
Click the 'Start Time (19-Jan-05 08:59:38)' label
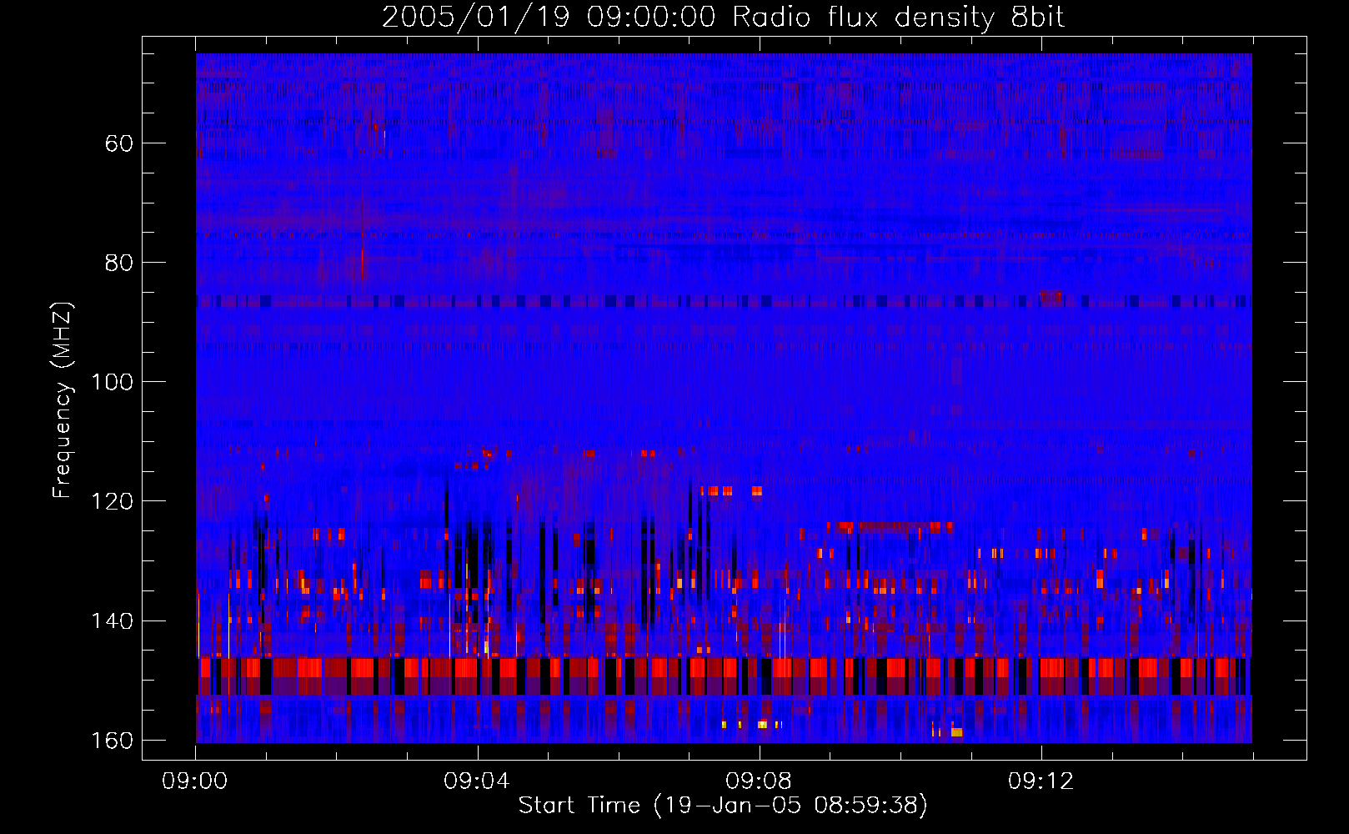723,806
